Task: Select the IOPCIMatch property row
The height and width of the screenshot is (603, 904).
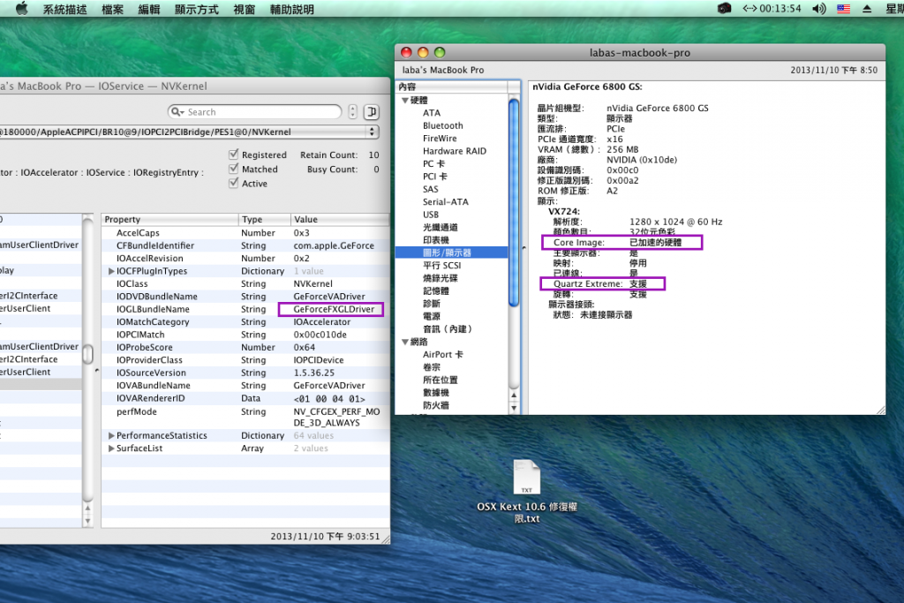Action: 245,335
